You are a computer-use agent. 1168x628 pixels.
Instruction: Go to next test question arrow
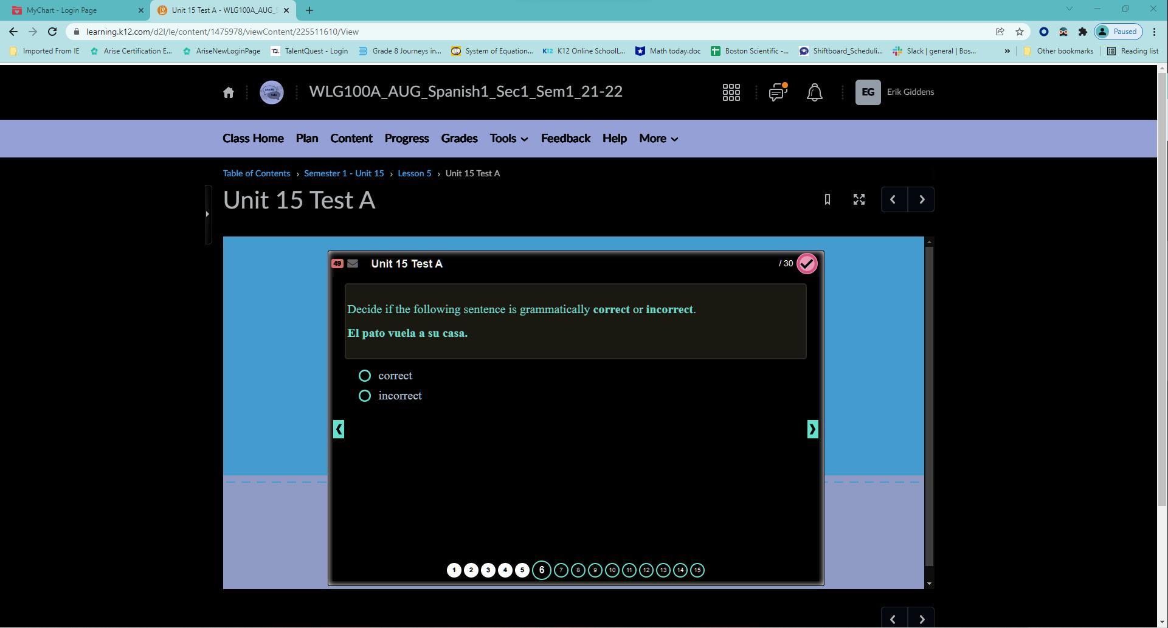[x=812, y=429]
